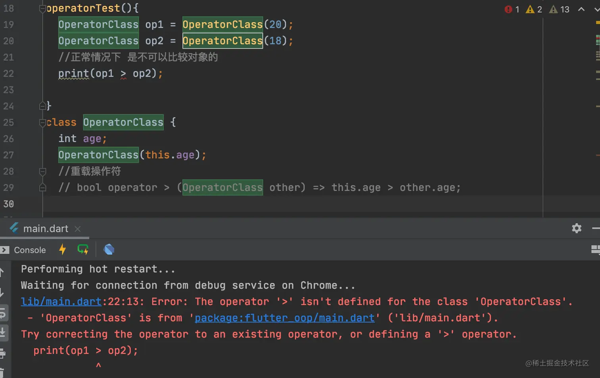Close the main.dart run tab

pos(78,229)
